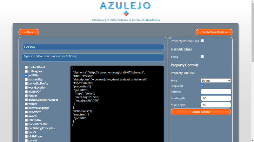The width and height of the screenshot is (254, 142).
Task: Enable the netWorth checkbox
Action: pyautogui.click(x=26, y=112)
